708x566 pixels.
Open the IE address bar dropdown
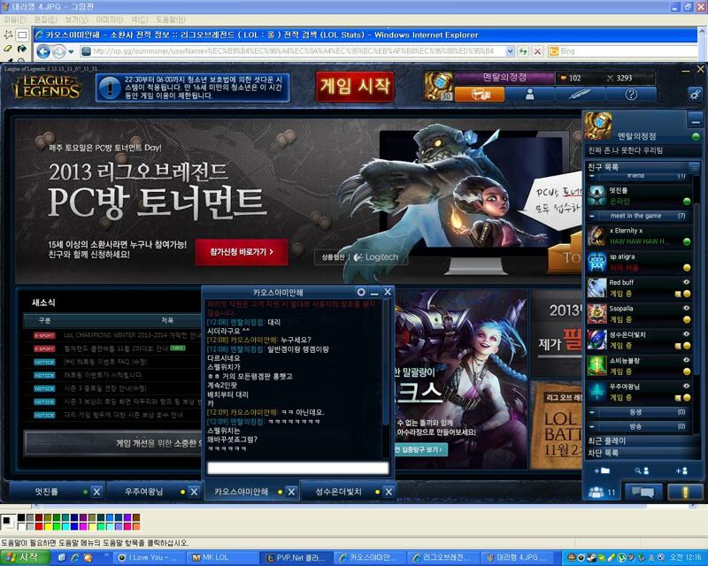(510, 51)
